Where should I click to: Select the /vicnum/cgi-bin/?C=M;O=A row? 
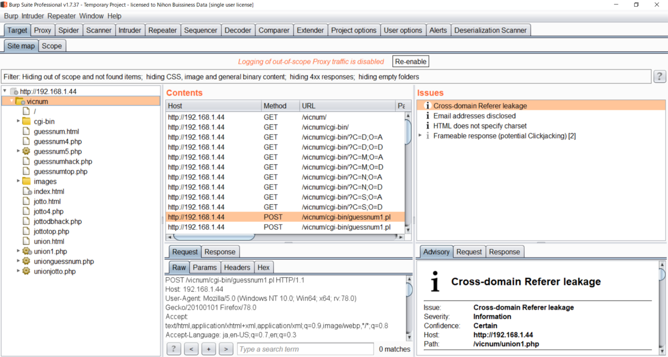[286, 157]
